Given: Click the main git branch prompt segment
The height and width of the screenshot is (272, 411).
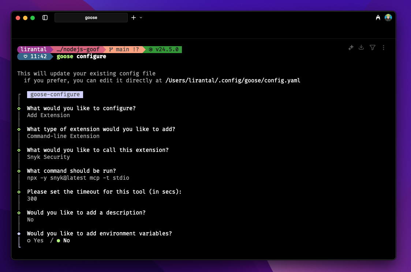Looking at the screenshot, I should [124, 49].
